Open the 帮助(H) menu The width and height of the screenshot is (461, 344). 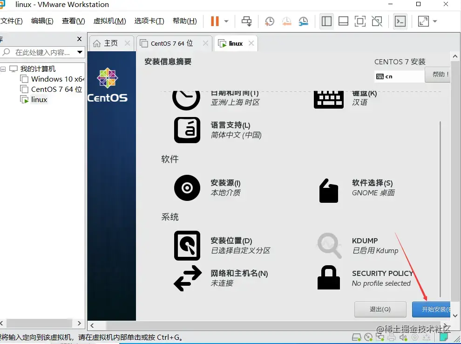[x=185, y=21]
